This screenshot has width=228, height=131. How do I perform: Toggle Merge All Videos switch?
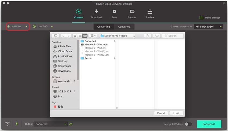click(x=188, y=124)
